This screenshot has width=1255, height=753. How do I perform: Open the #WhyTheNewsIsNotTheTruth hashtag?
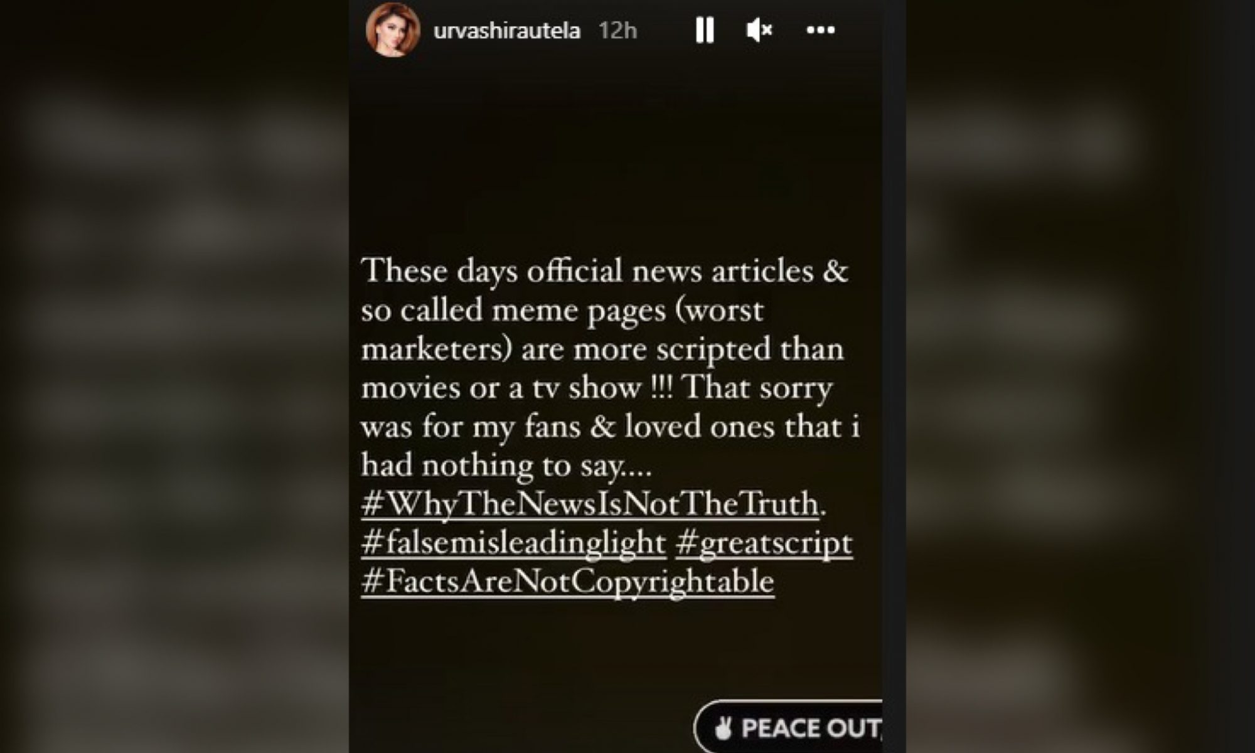(x=590, y=504)
